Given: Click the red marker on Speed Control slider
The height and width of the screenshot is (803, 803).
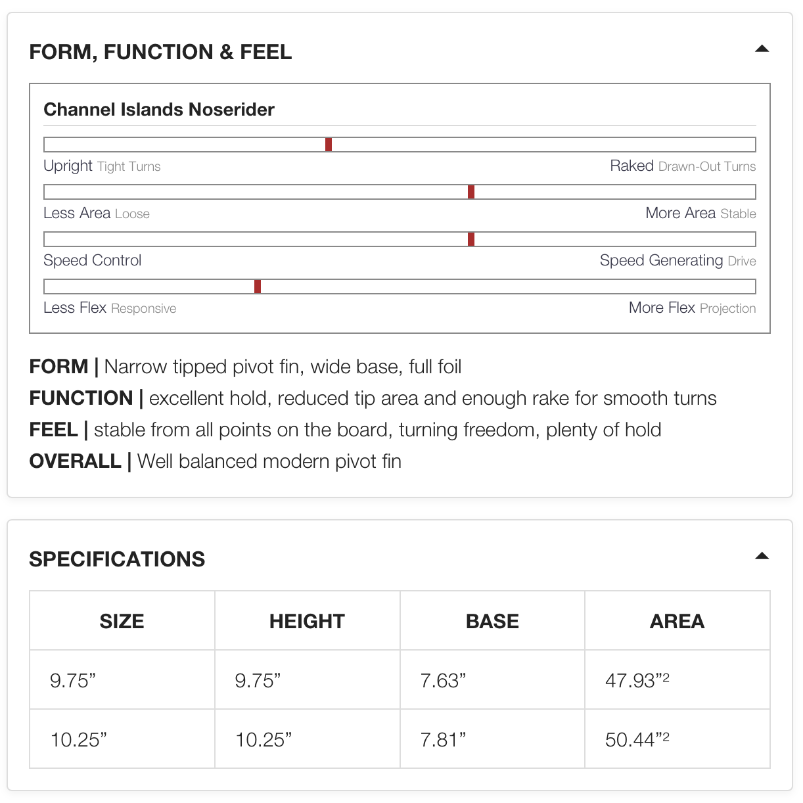Looking at the screenshot, I should (x=471, y=239).
